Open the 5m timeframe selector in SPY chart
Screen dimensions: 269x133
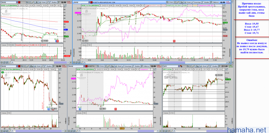coord(197,66)
